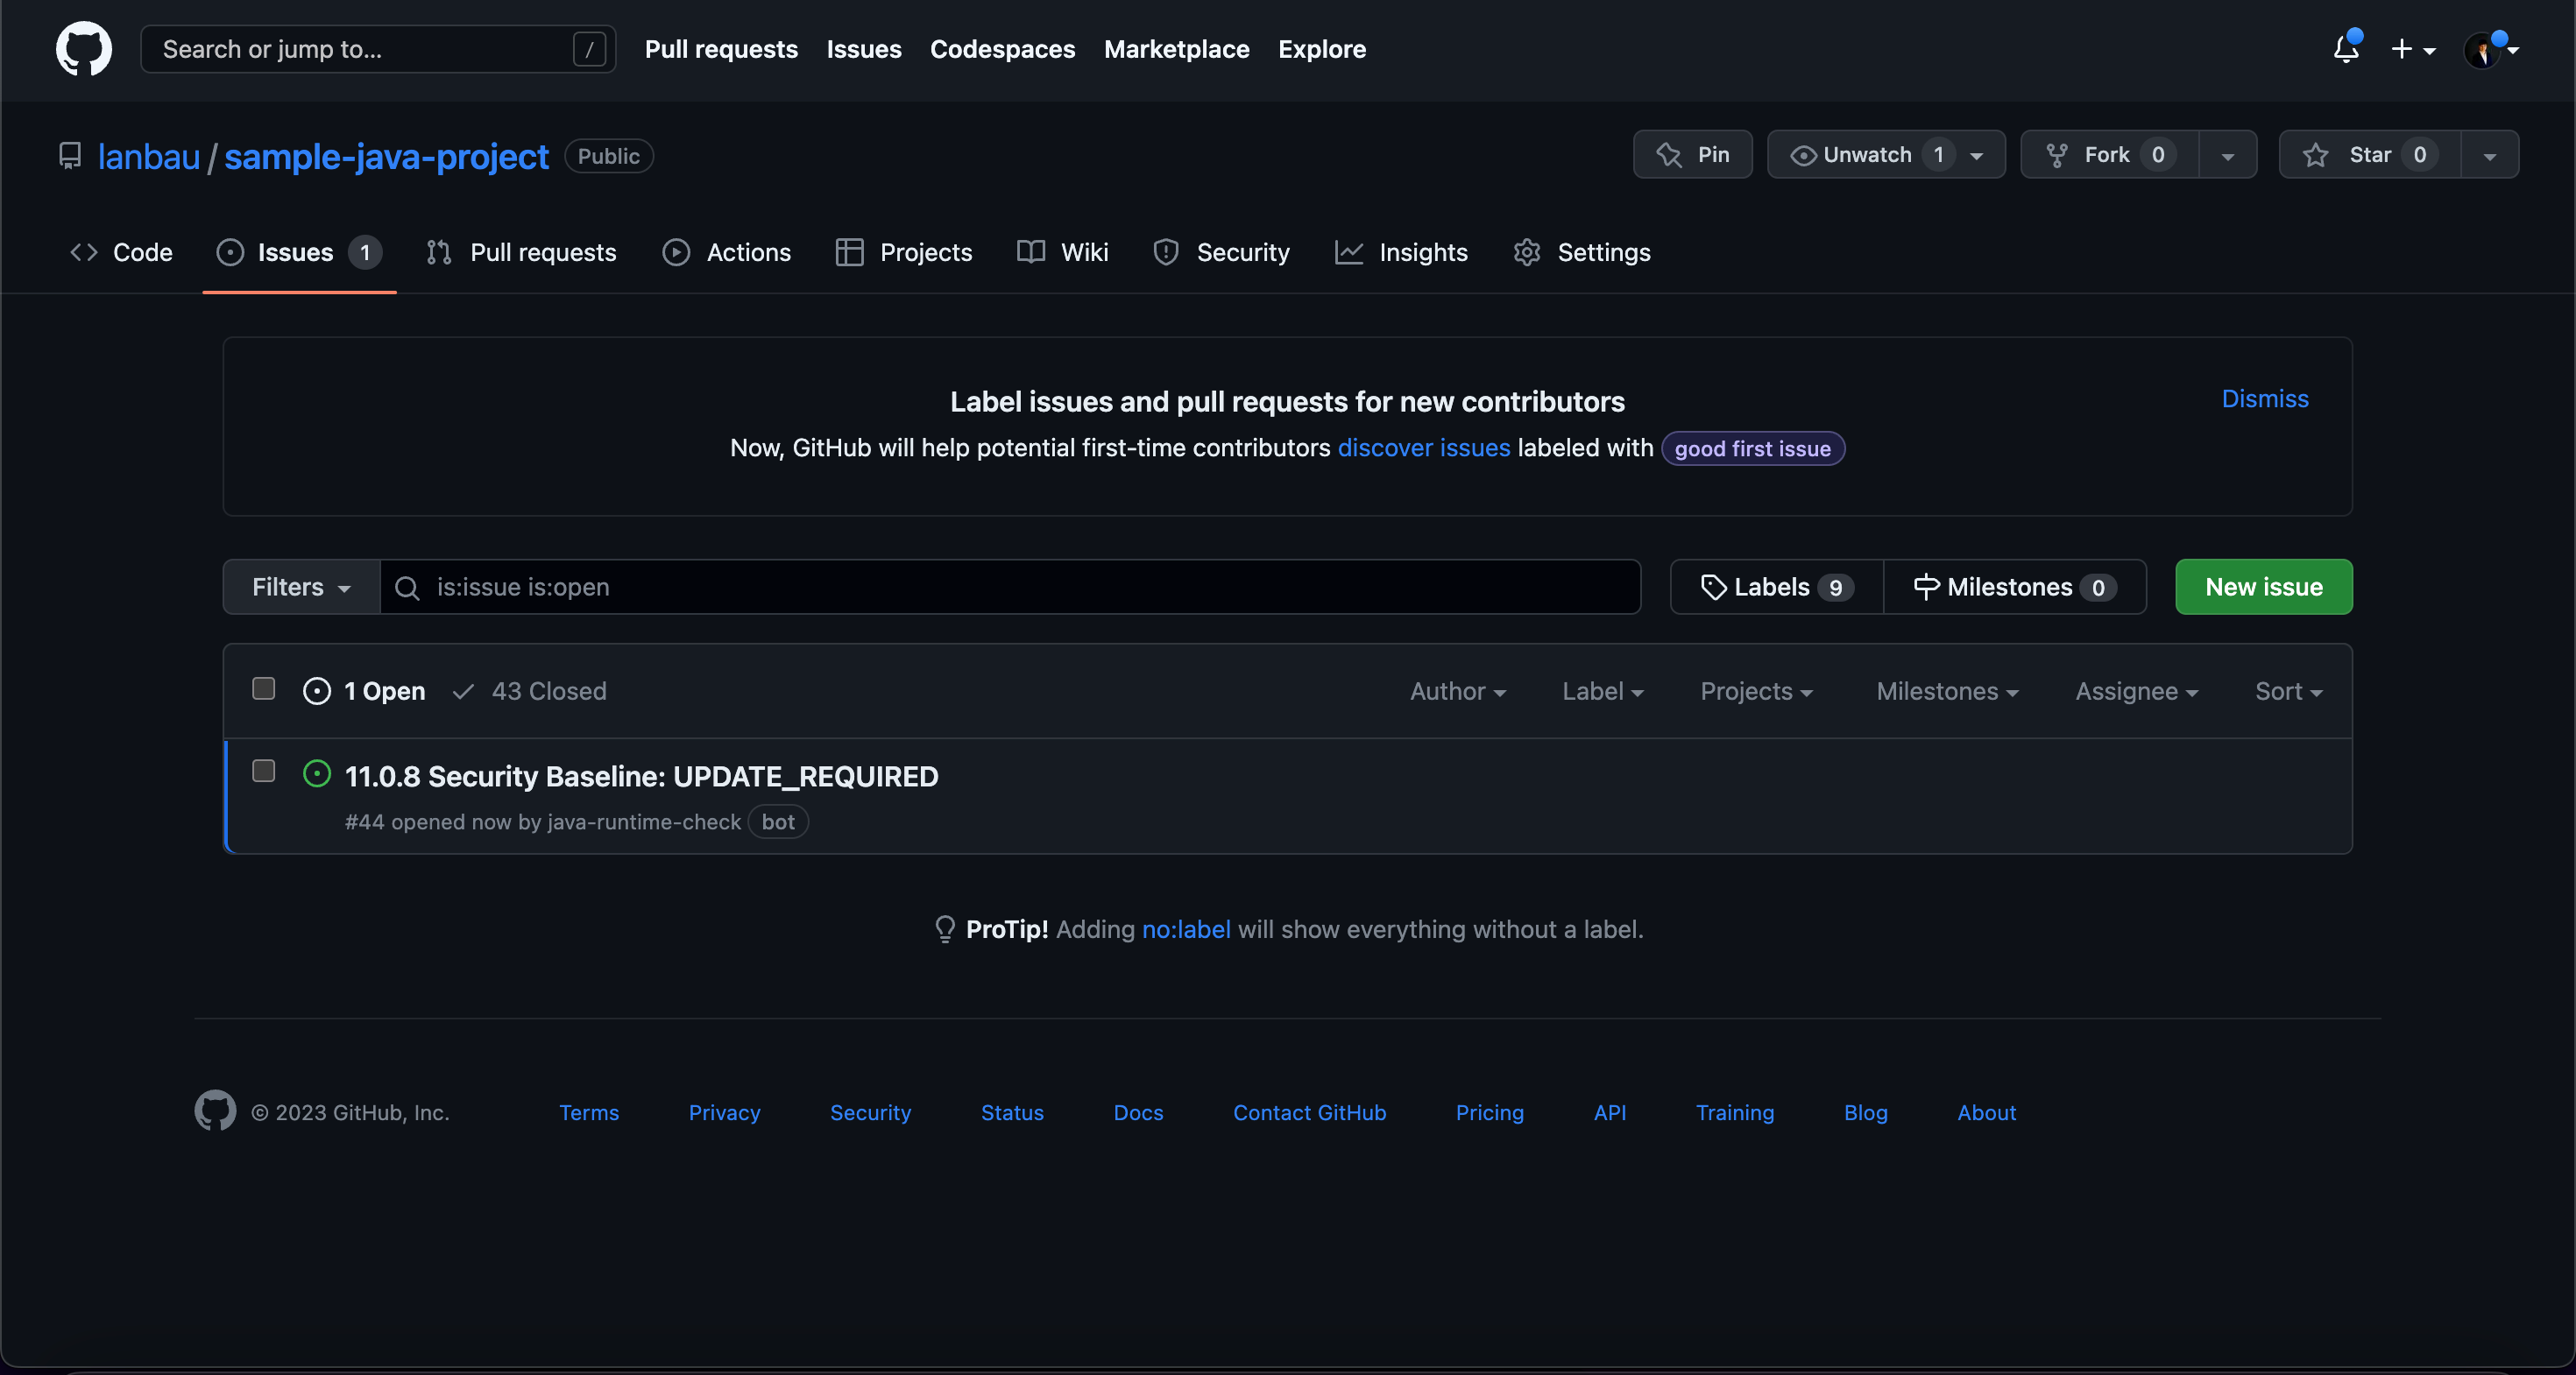Open the Label filter dropdown

[x=1603, y=692]
